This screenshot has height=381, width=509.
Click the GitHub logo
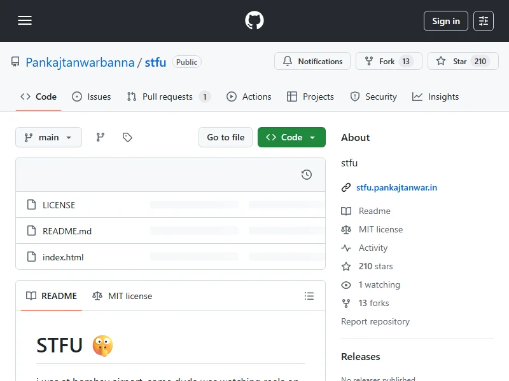(254, 21)
